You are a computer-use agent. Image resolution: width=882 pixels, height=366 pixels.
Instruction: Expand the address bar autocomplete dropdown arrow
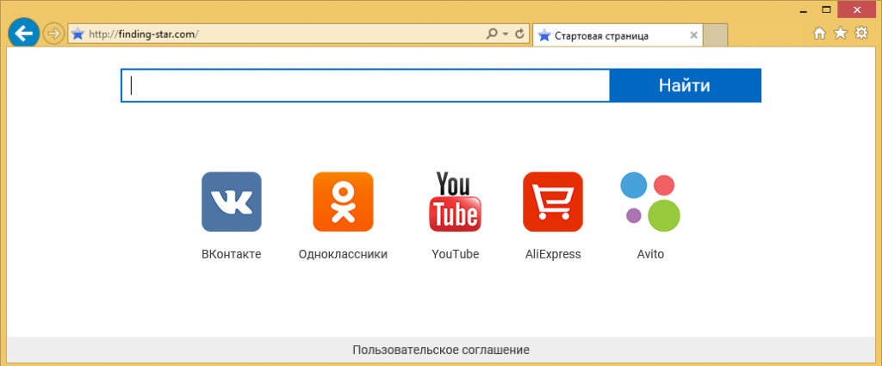(505, 34)
